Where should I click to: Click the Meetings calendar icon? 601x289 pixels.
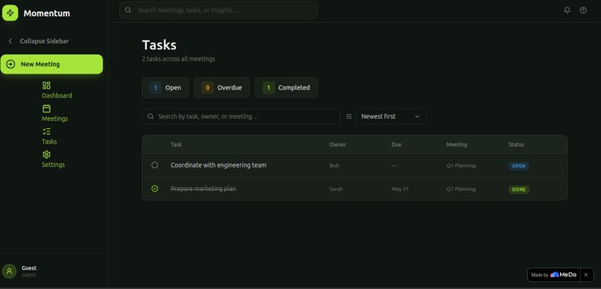click(46, 108)
